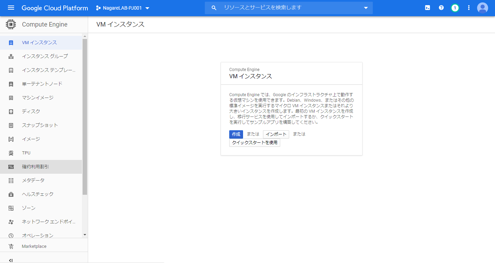Open メタデータ menu item
The height and width of the screenshot is (263, 495).
point(41,181)
